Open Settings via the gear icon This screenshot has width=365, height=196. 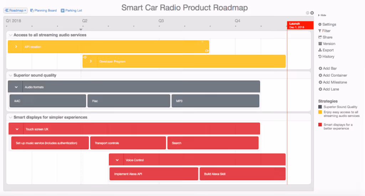pyautogui.click(x=320, y=24)
